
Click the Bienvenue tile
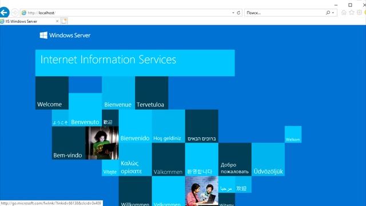coord(118,93)
